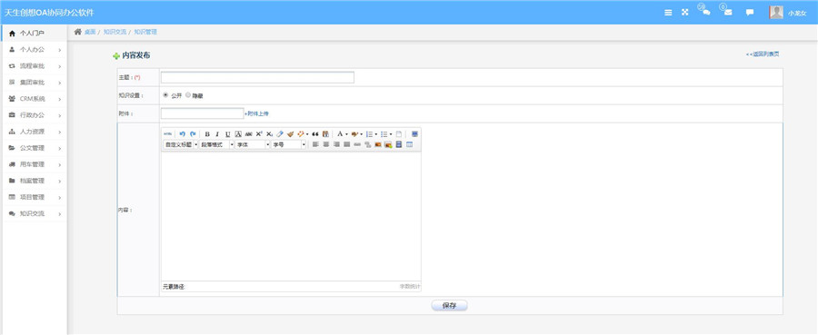Viewport: 818px width, 335px height.
Task: Click the paste plain text icon
Action: coord(325,134)
